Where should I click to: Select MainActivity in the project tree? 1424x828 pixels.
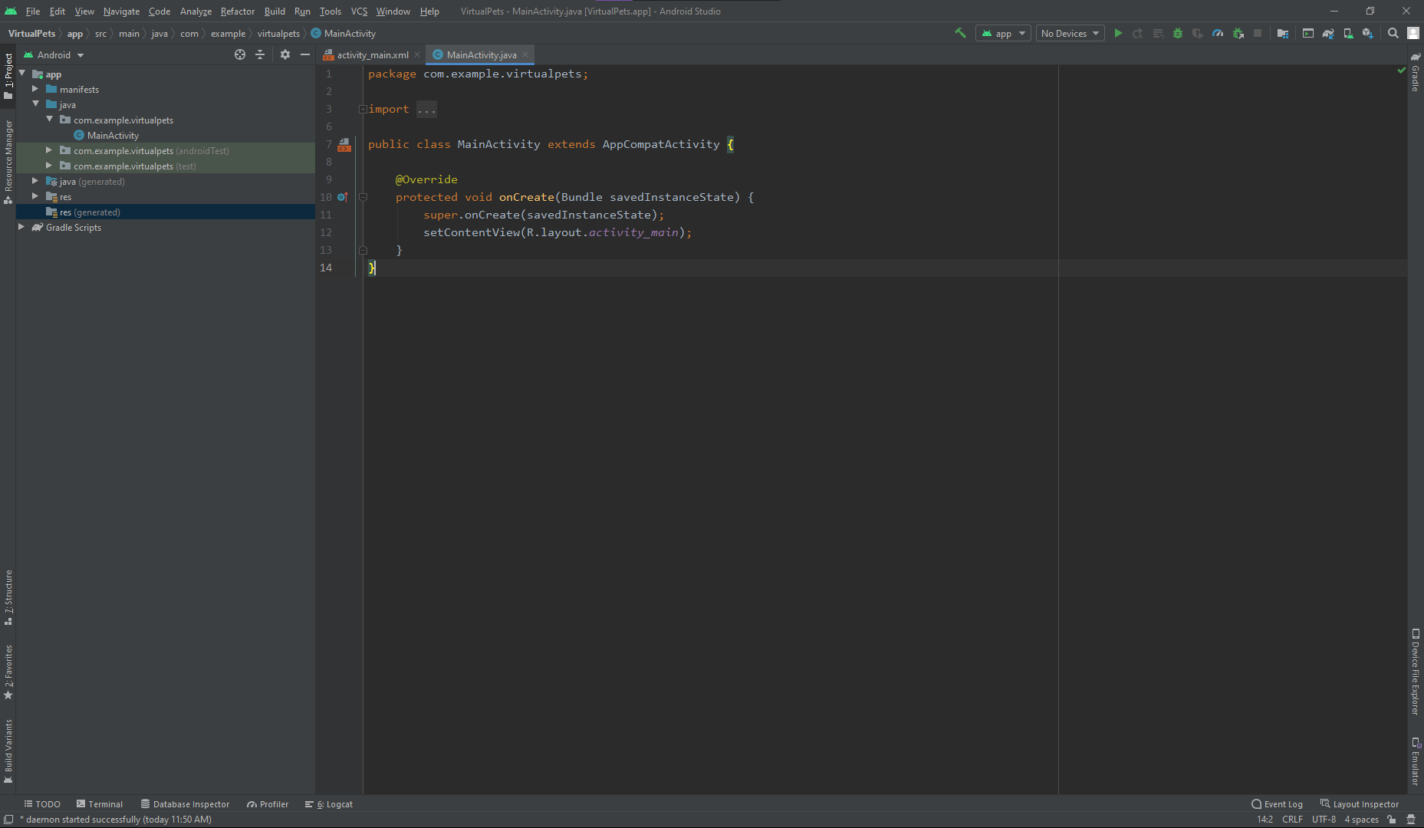pos(113,136)
